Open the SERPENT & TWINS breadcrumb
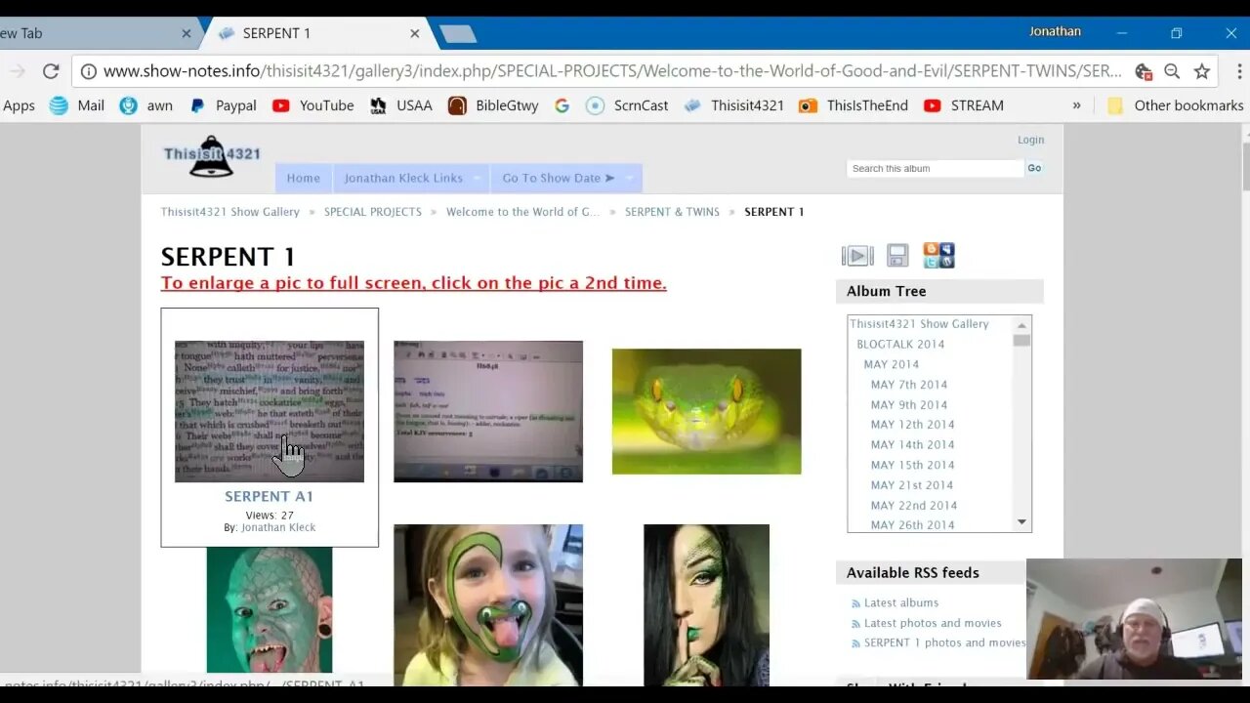Image resolution: width=1250 pixels, height=703 pixels. point(672,212)
